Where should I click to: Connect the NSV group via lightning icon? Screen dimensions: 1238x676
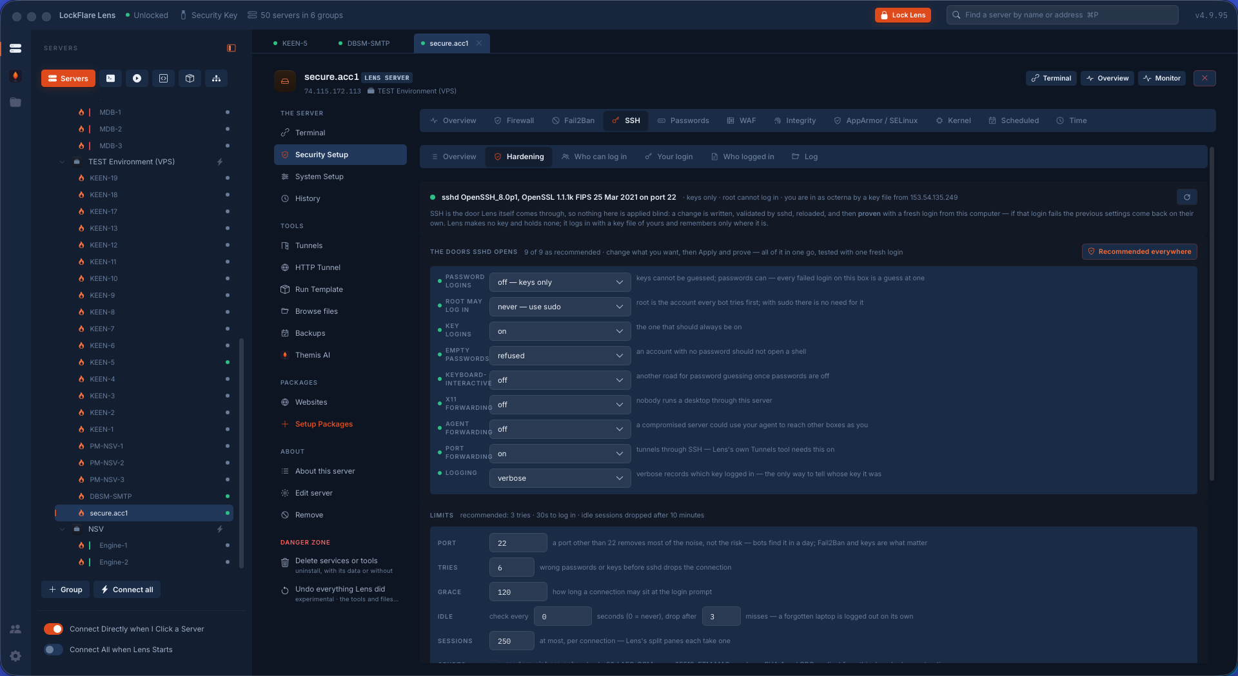click(x=220, y=529)
